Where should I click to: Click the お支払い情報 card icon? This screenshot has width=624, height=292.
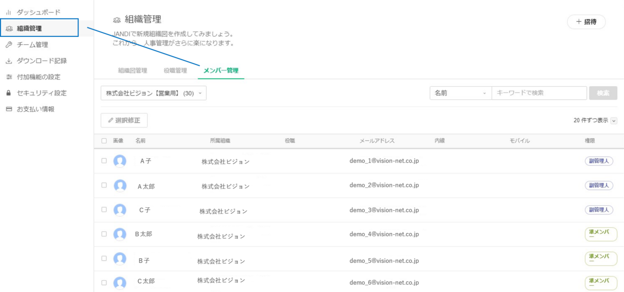point(8,109)
